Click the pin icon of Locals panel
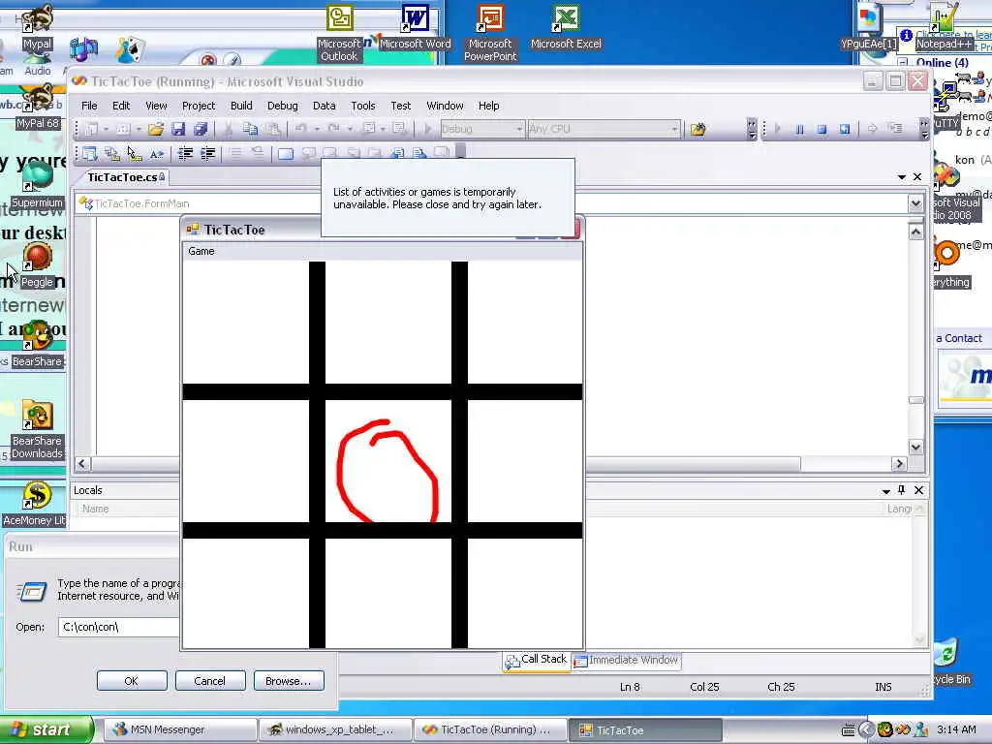The image size is (992, 744). [x=902, y=489]
